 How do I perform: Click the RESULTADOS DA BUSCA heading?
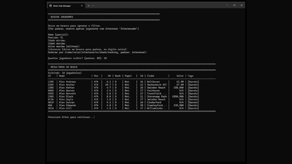point(64,67)
